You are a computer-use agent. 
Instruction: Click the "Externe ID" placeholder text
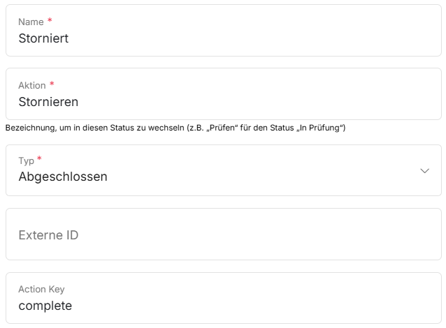tap(48, 235)
